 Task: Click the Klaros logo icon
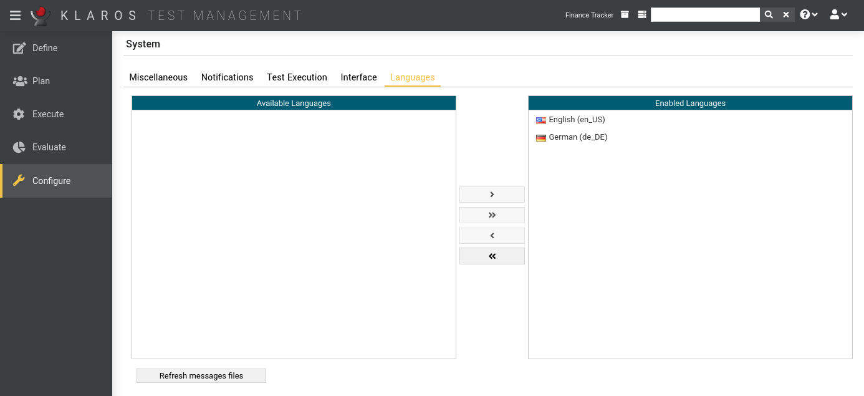(41, 15)
